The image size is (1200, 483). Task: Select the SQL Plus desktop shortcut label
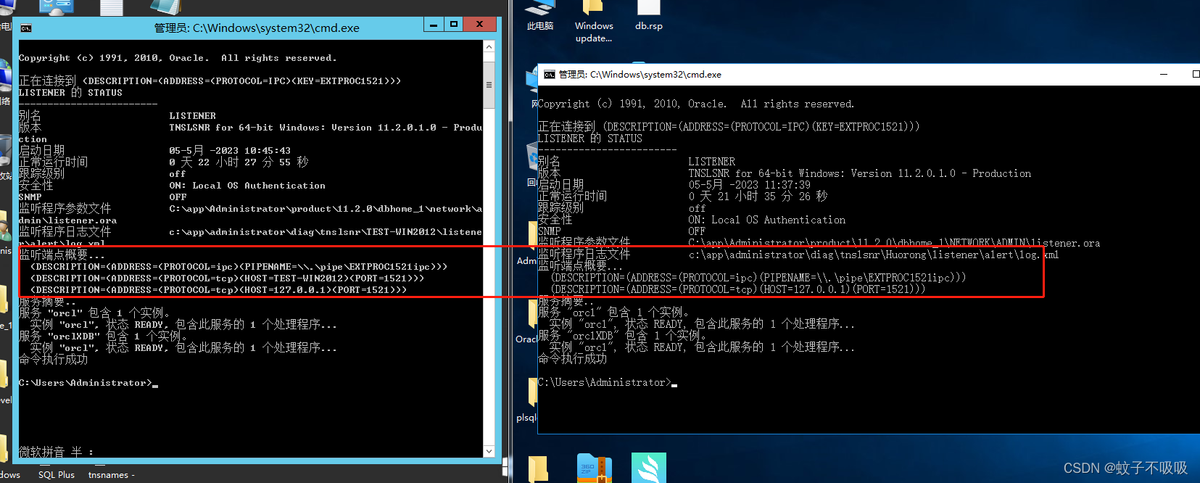click(57, 475)
